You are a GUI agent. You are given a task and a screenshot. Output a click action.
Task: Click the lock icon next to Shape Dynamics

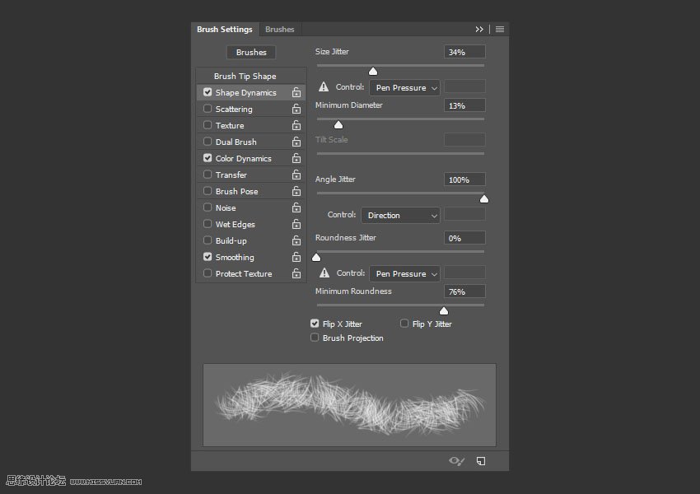[296, 93]
